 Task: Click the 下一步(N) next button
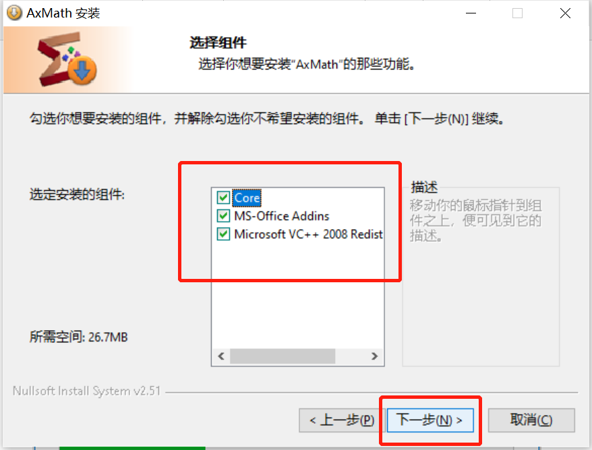430,420
